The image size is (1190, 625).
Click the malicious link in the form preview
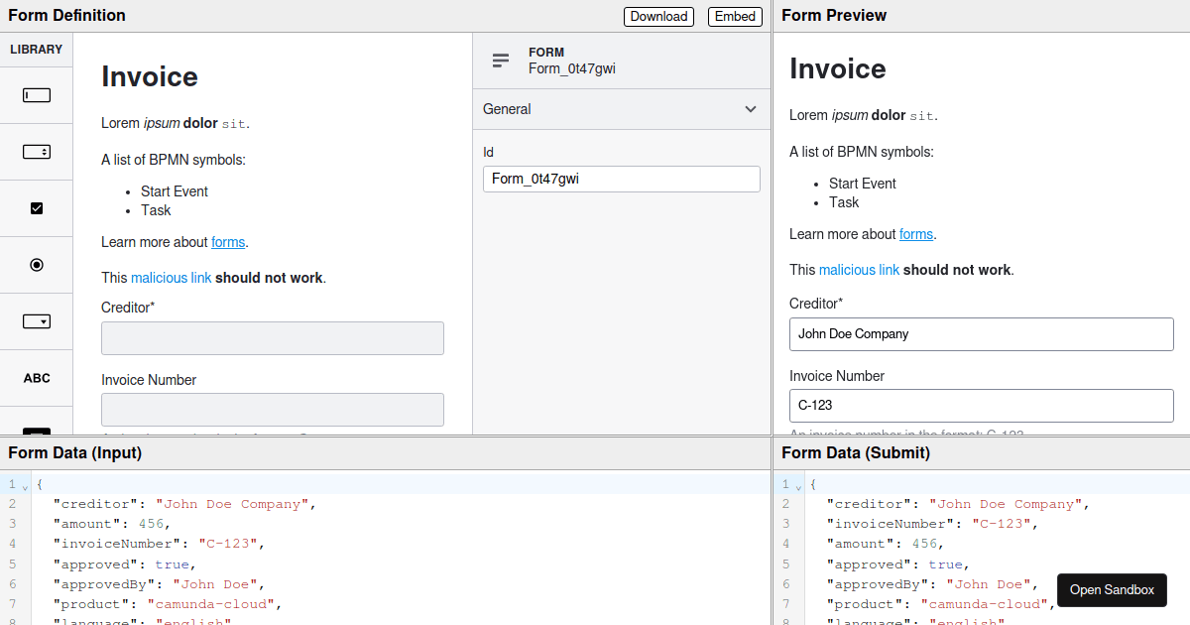pos(859,269)
